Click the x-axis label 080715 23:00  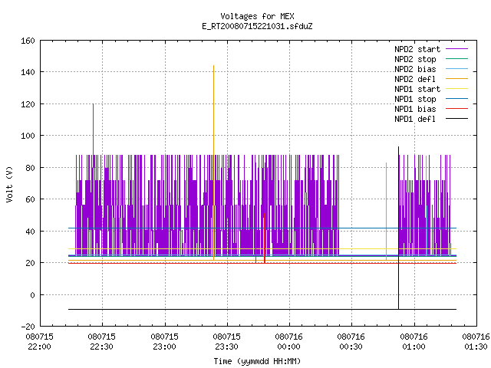tap(164, 342)
